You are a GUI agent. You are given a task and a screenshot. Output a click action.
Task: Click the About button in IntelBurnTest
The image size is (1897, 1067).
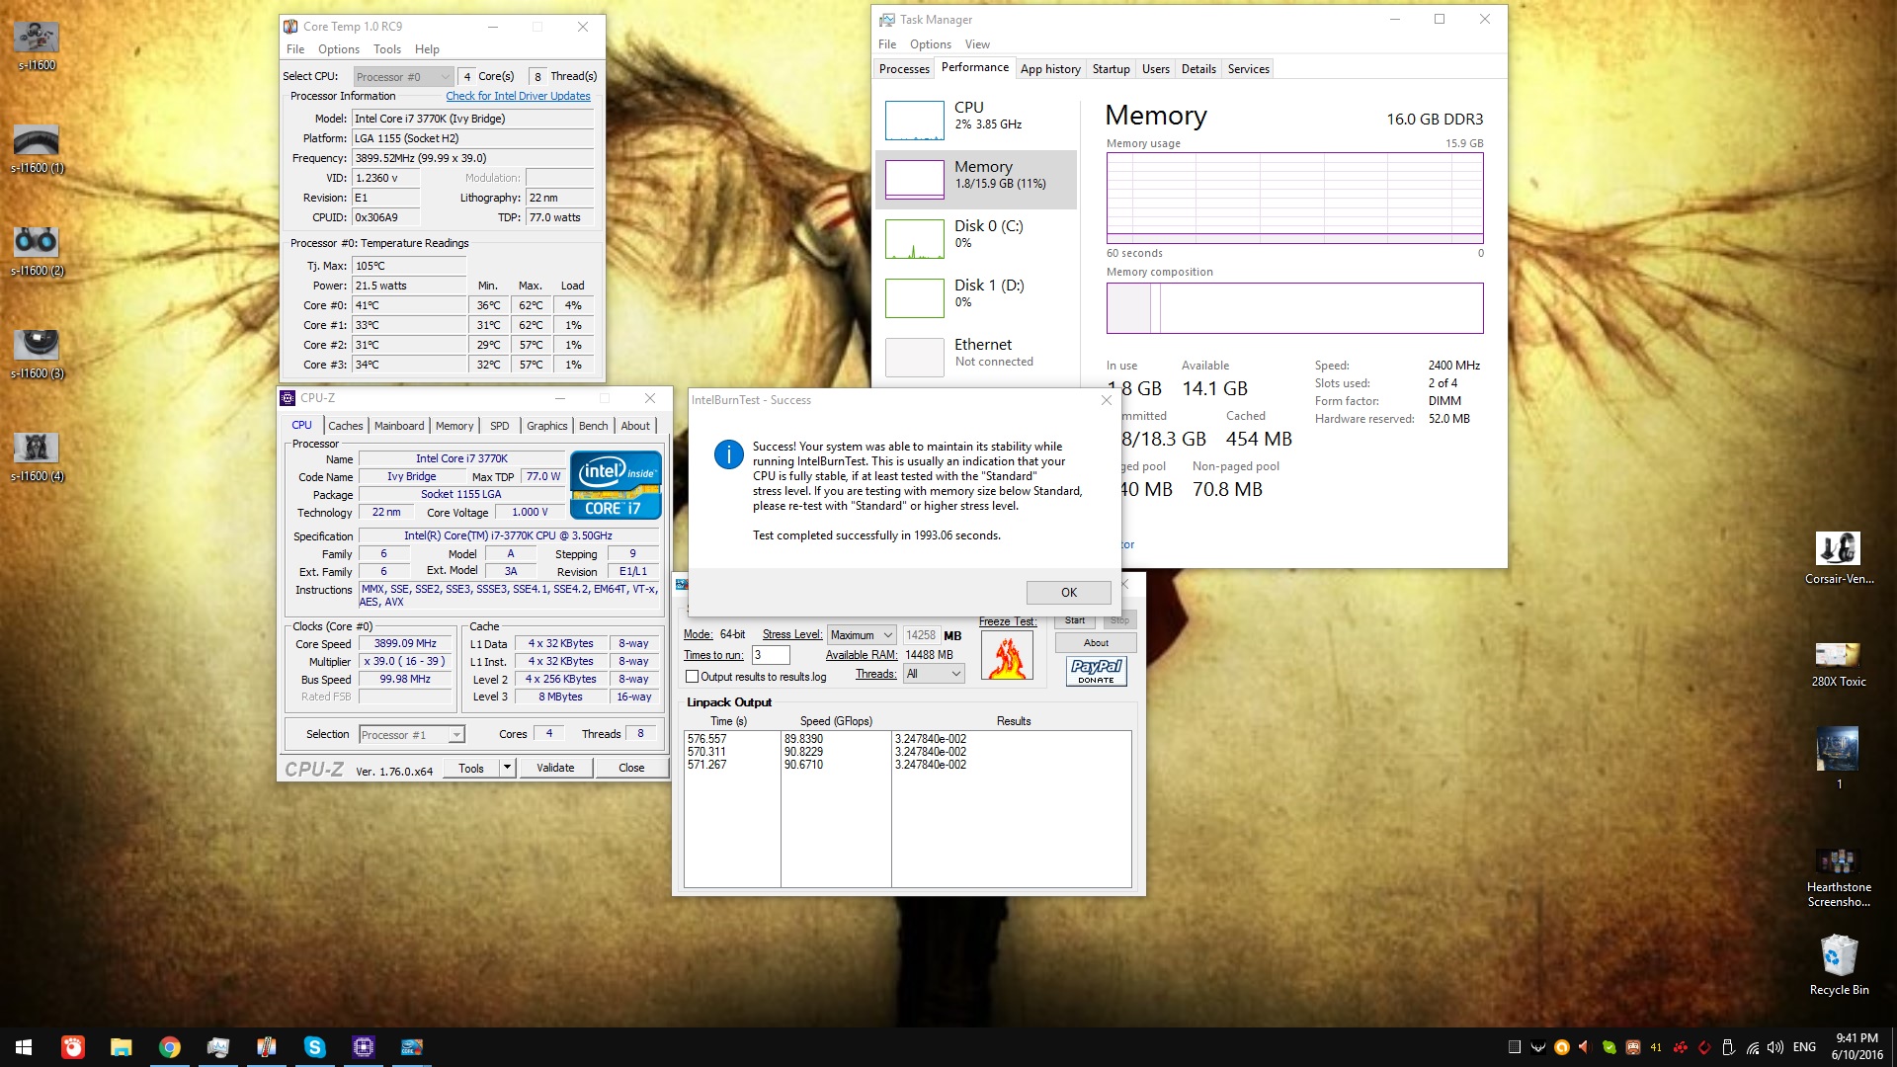pyautogui.click(x=1096, y=642)
